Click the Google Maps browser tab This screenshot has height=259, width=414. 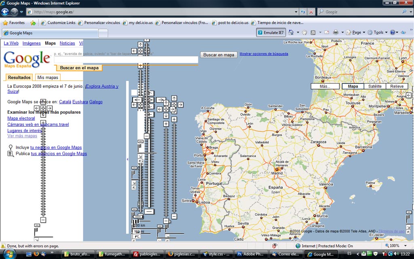(50, 33)
